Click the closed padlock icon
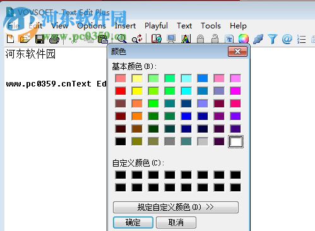Viewport: 315px width, 231px height. click(x=200, y=39)
